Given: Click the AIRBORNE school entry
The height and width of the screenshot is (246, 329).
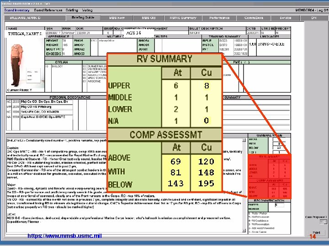Looking at the screenshot, I should point(95,81).
